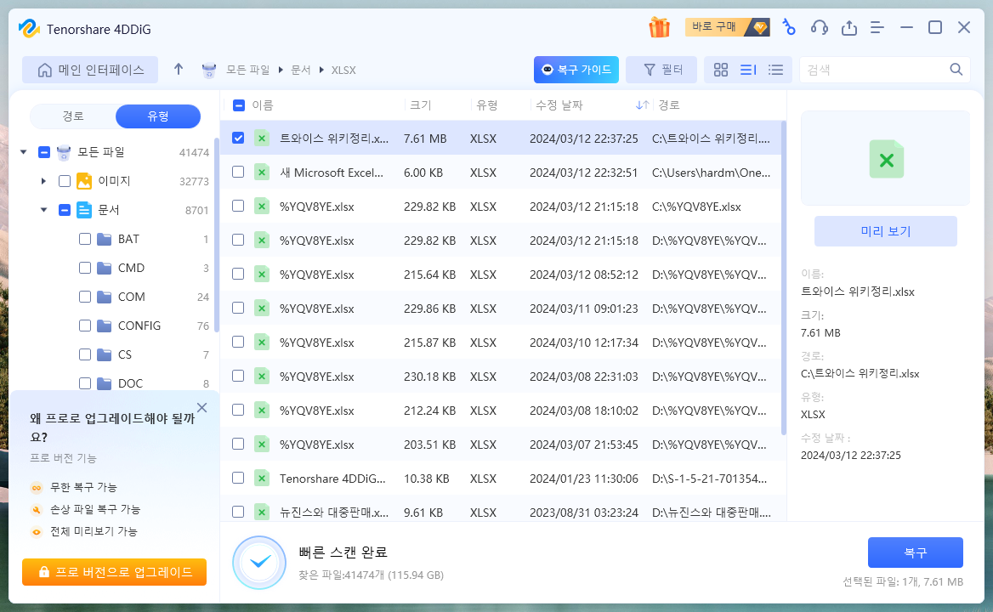Select XLSX in breadcrumb
The width and height of the screenshot is (993, 612).
[x=343, y=71]
